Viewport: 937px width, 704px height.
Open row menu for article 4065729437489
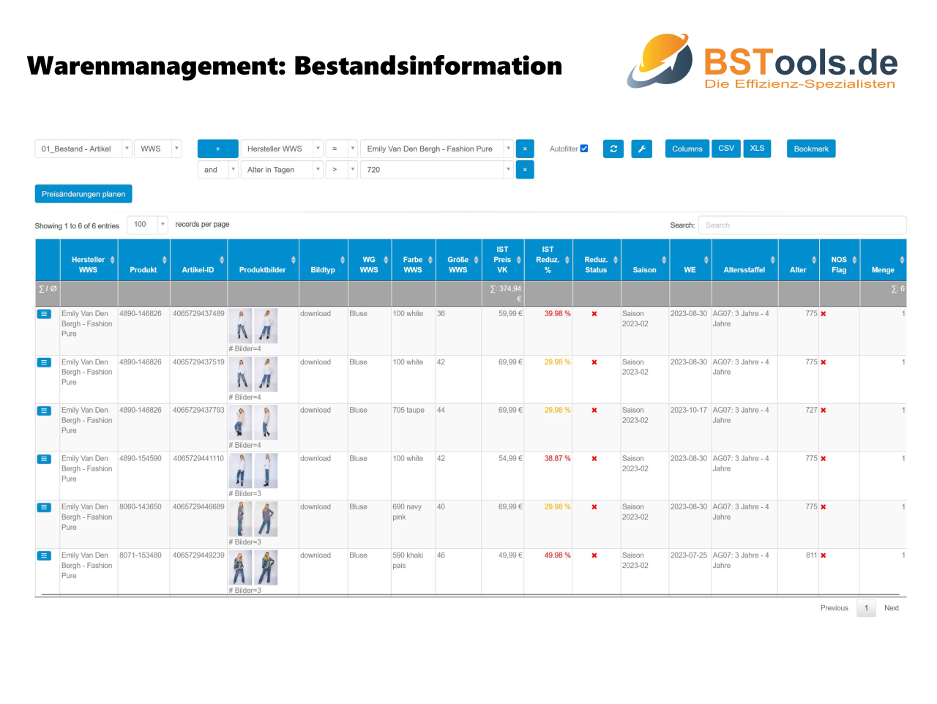pos(44,314)
